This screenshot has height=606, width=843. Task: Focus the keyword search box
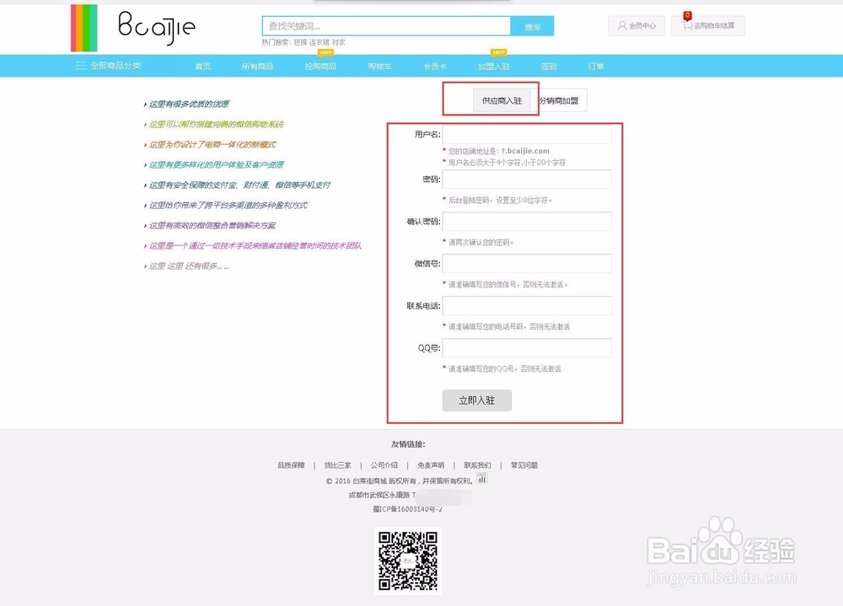(x=387, y=26)
